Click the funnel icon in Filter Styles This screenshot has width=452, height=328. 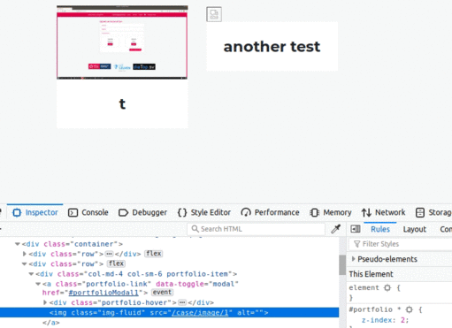point(357,244)
